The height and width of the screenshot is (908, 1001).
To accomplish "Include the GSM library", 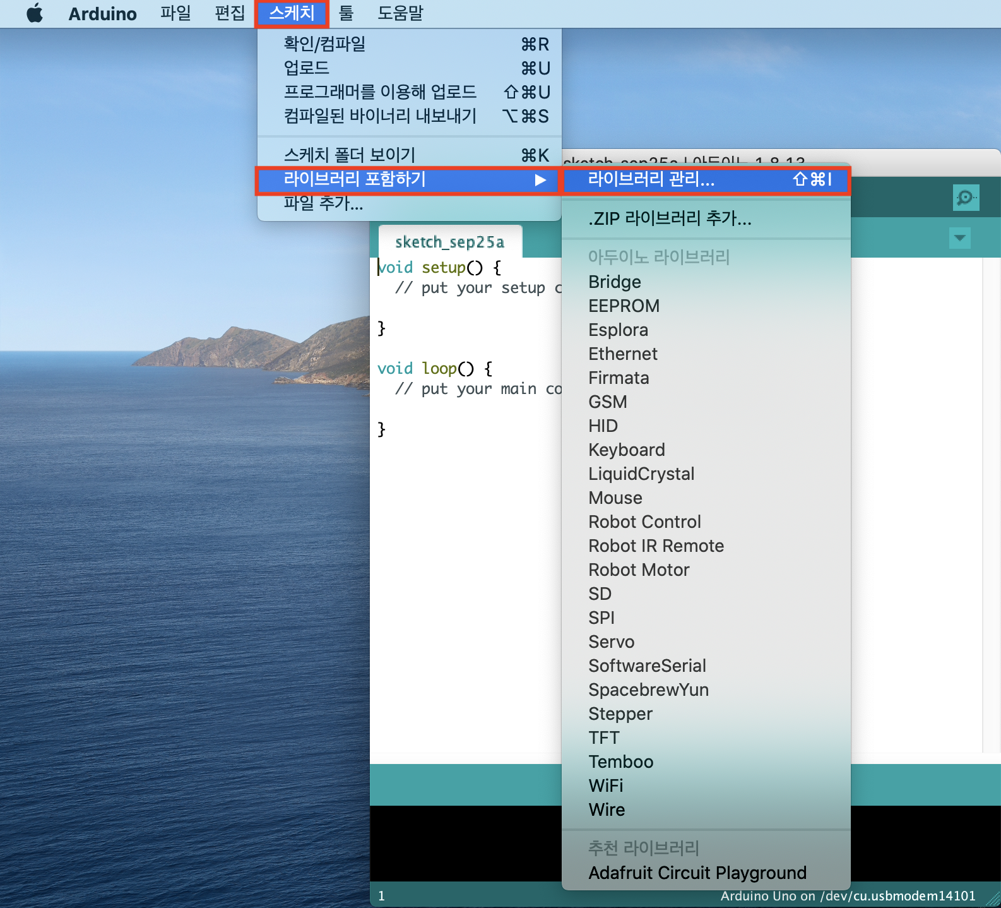I will [x=706, y=402].
